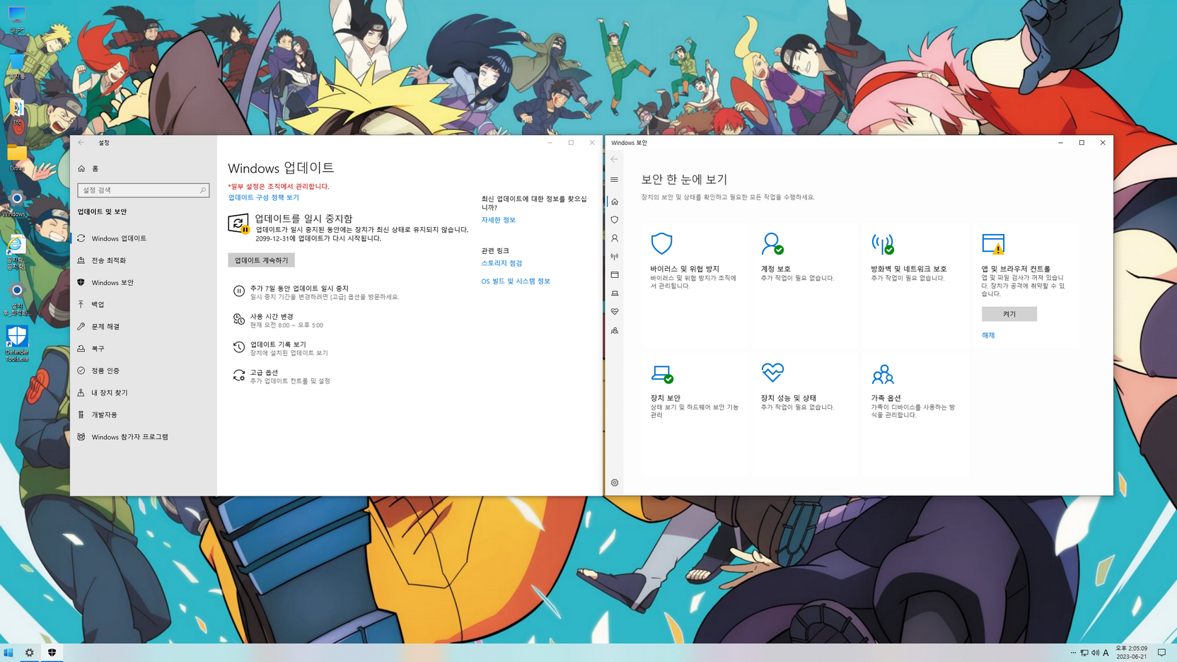This screenshot has height=662, width=1177.
Task: Select 내 장치 찾기 in sidebar
Action: tap(144, 393)
